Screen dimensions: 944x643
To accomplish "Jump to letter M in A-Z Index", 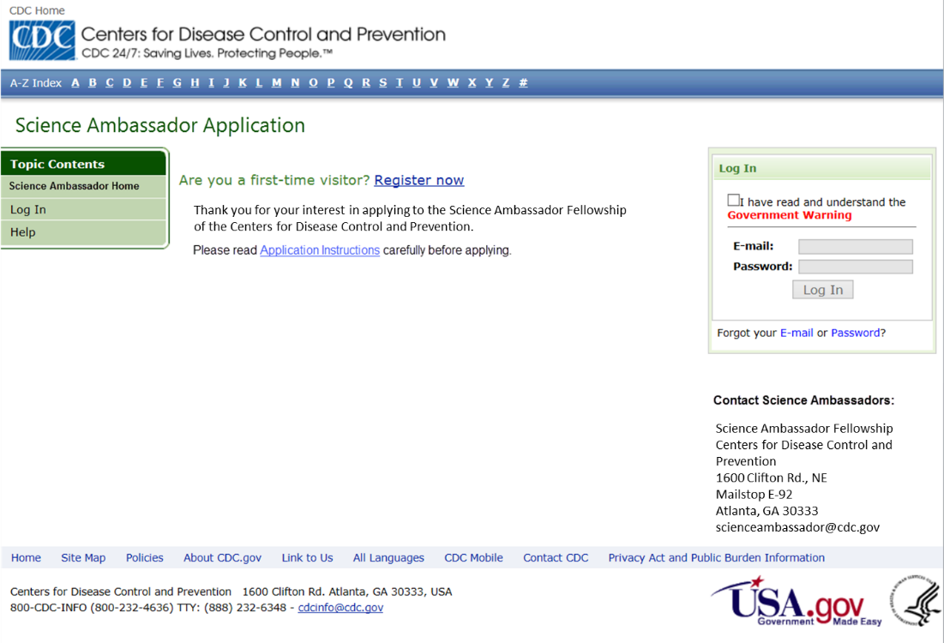I will (277, 83).
